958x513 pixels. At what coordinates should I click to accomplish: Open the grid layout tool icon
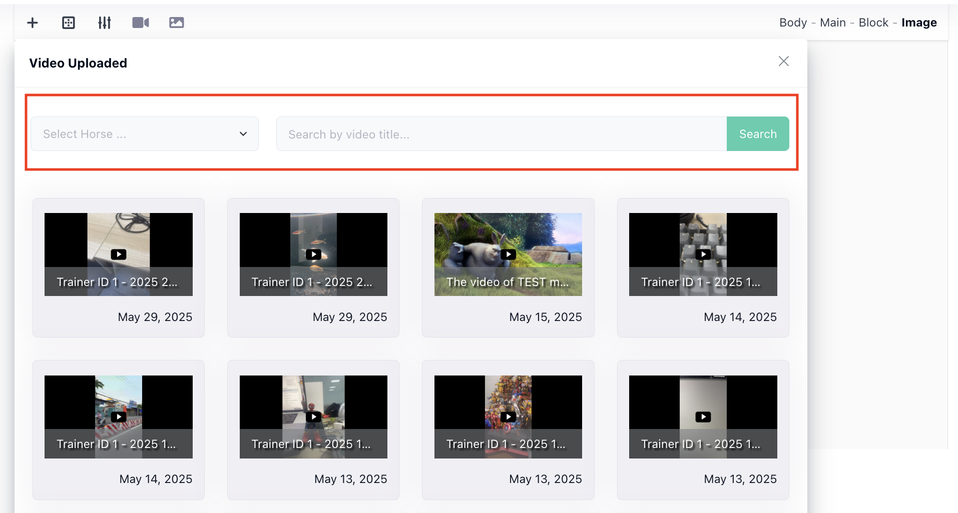(x=69, y=22)
